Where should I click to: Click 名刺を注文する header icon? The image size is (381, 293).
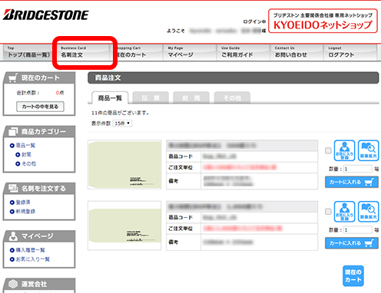coord(13,188)
